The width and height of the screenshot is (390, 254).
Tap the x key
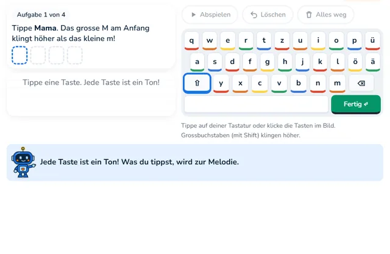240,83
